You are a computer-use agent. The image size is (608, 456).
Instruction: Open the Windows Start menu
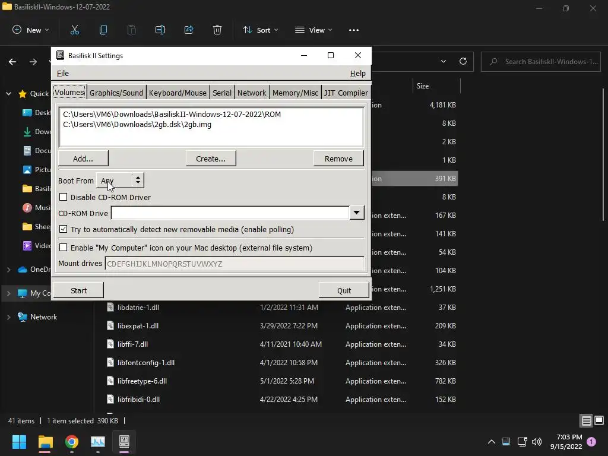tap(19, 442)
